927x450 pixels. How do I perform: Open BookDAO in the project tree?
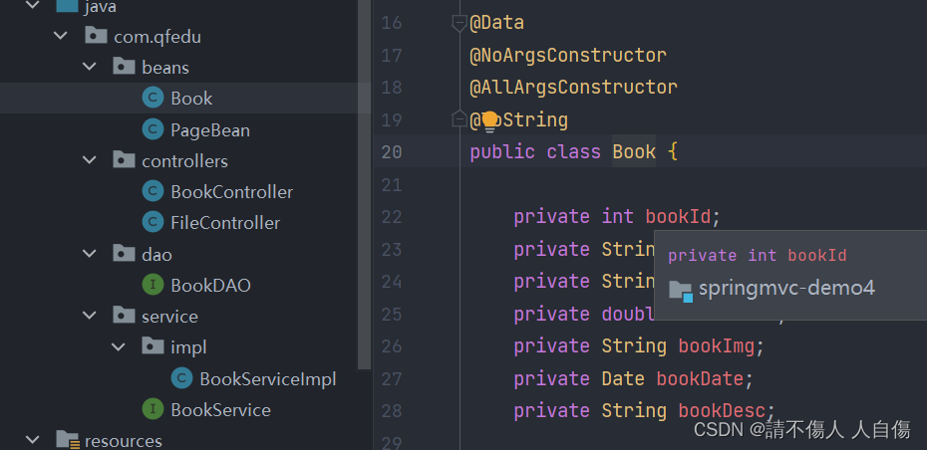point(210,286)
